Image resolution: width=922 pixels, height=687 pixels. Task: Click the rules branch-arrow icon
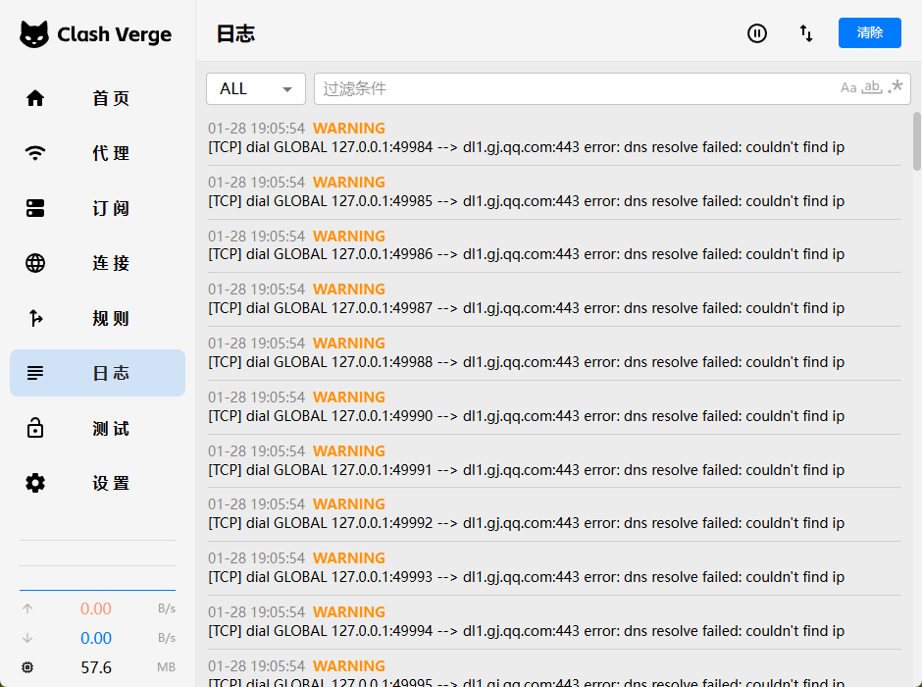(x=35, y=318)
